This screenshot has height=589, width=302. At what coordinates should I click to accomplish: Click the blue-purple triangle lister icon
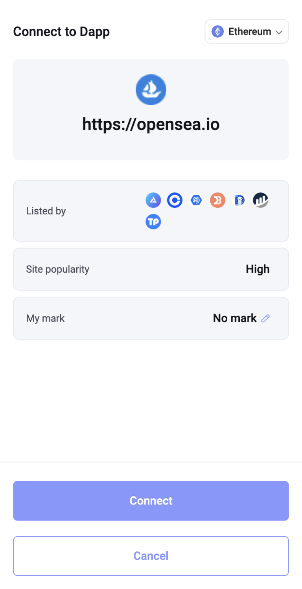[x=153, y=200]
